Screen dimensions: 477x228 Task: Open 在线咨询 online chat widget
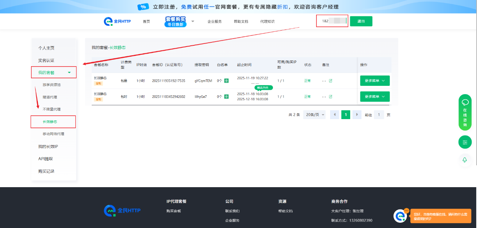coord(465,112)
